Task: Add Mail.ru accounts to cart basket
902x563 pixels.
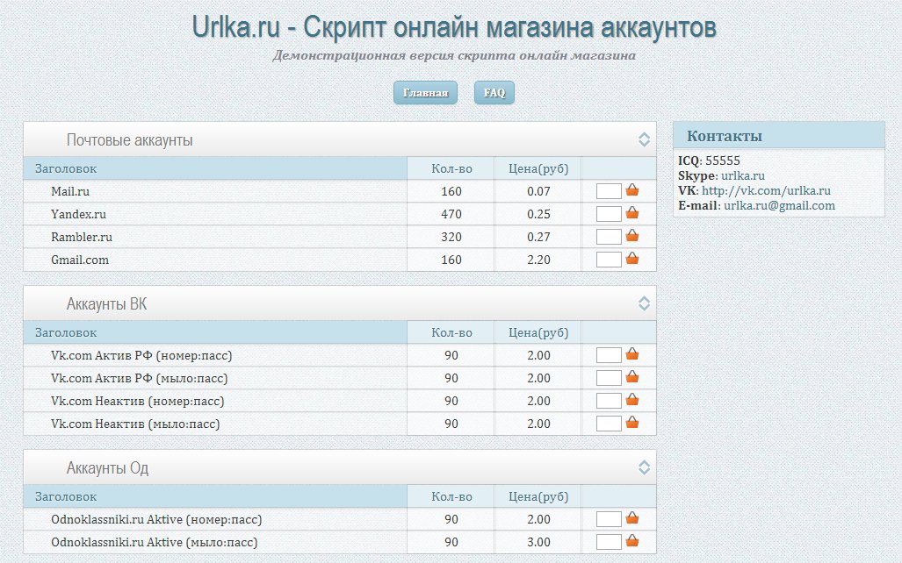Action: (x=632, y=189)
